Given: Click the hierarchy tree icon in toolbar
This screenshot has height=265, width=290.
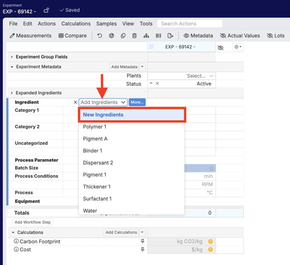Looking at the screenshot, I should click(146, 36).
